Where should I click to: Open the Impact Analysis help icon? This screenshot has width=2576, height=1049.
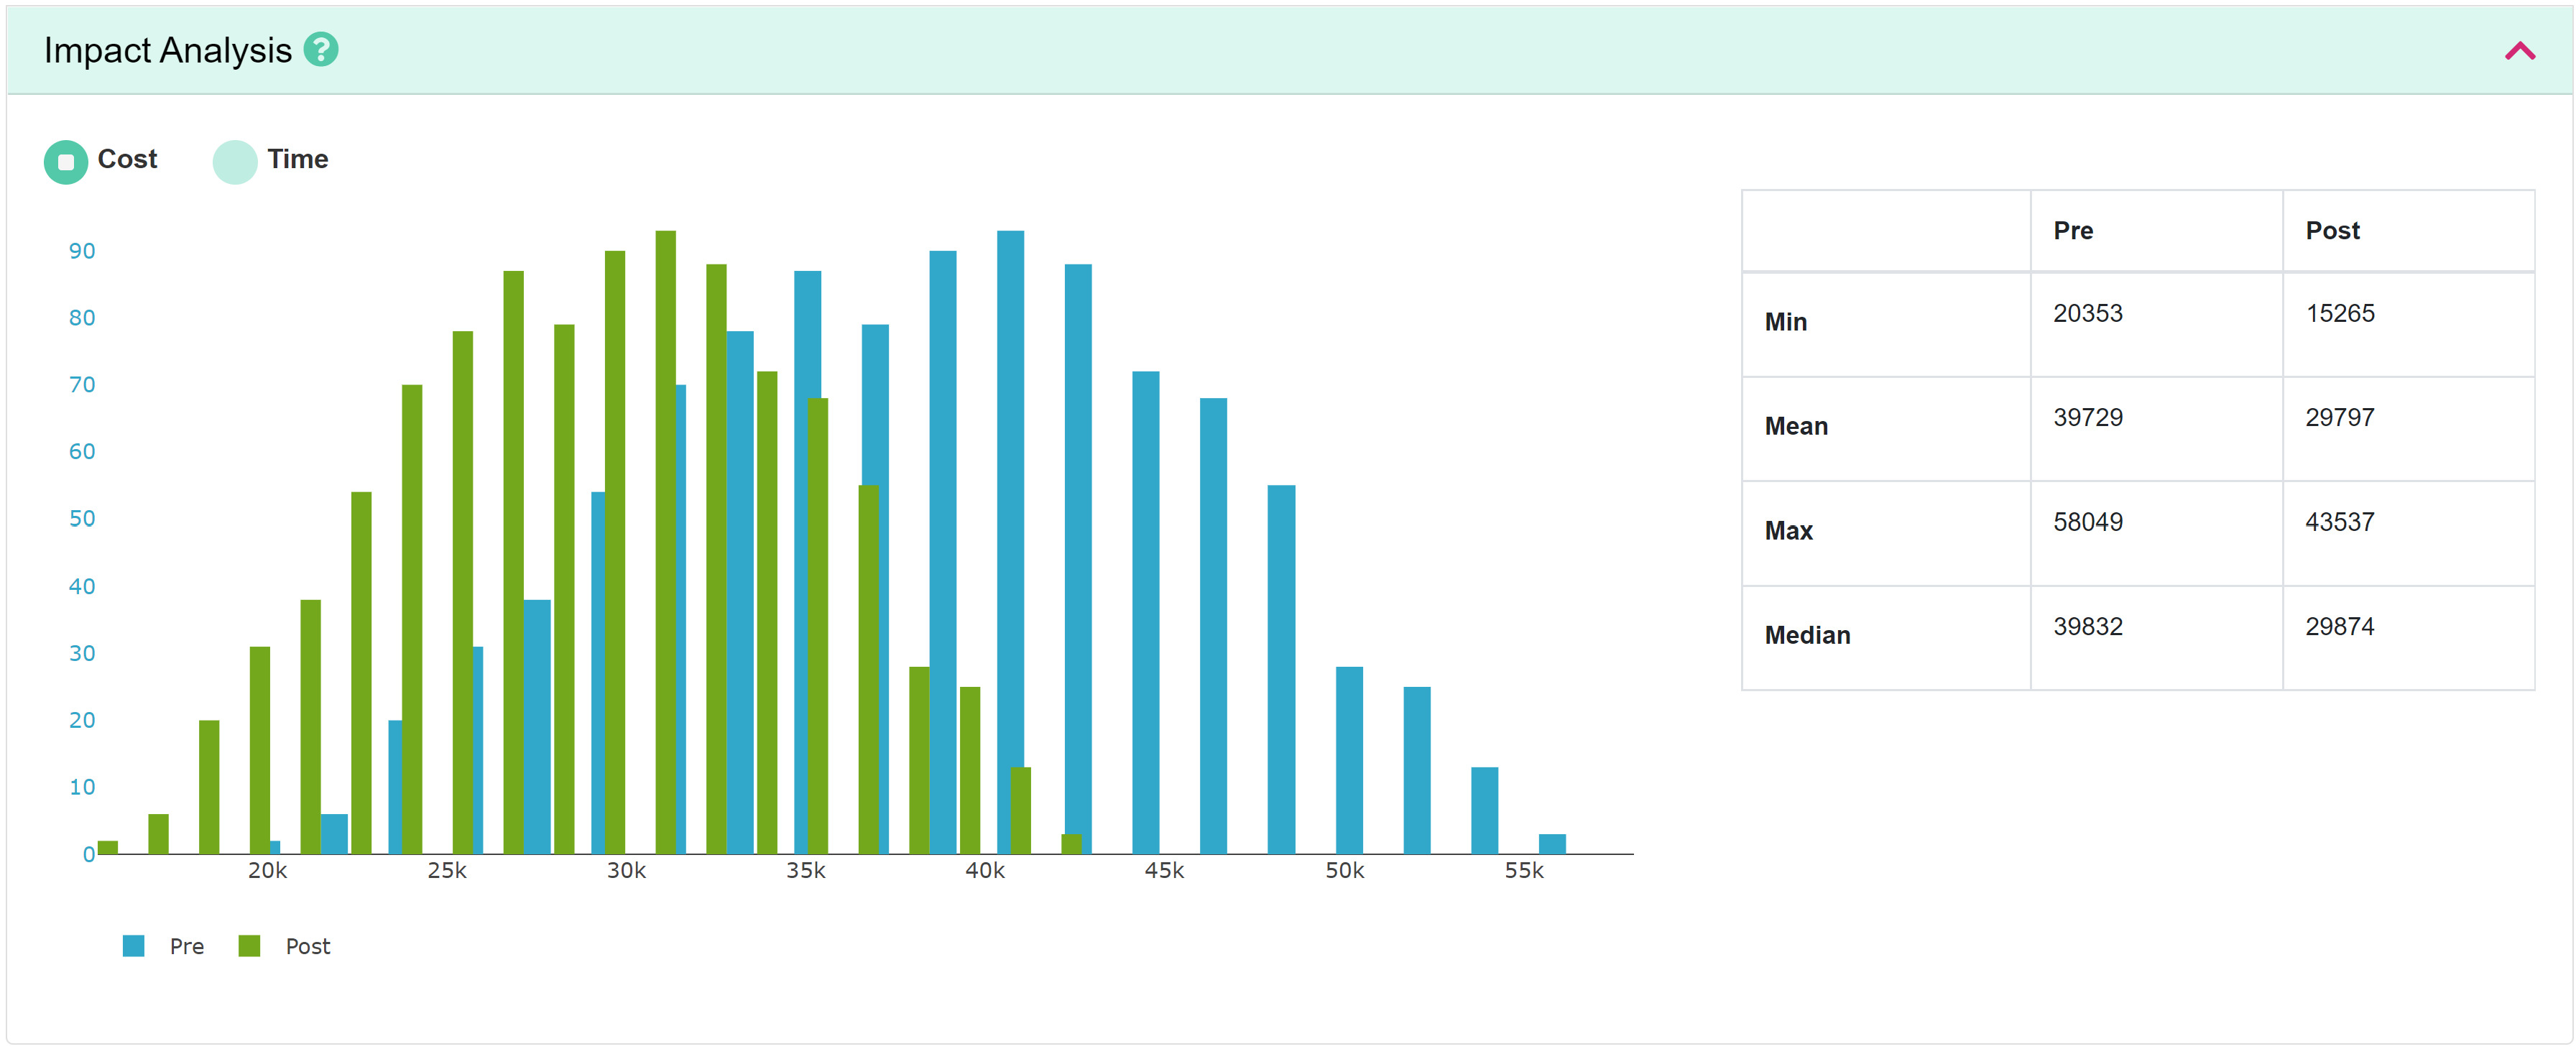[x=321, y=49]
